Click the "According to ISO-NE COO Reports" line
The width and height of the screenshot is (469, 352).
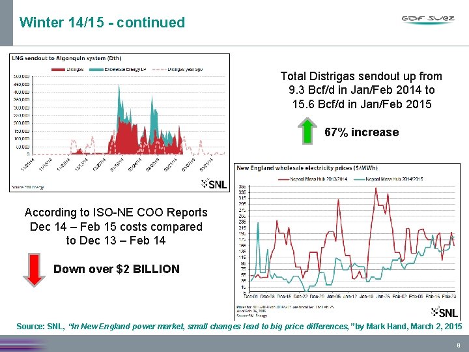[x=116, y=213]
